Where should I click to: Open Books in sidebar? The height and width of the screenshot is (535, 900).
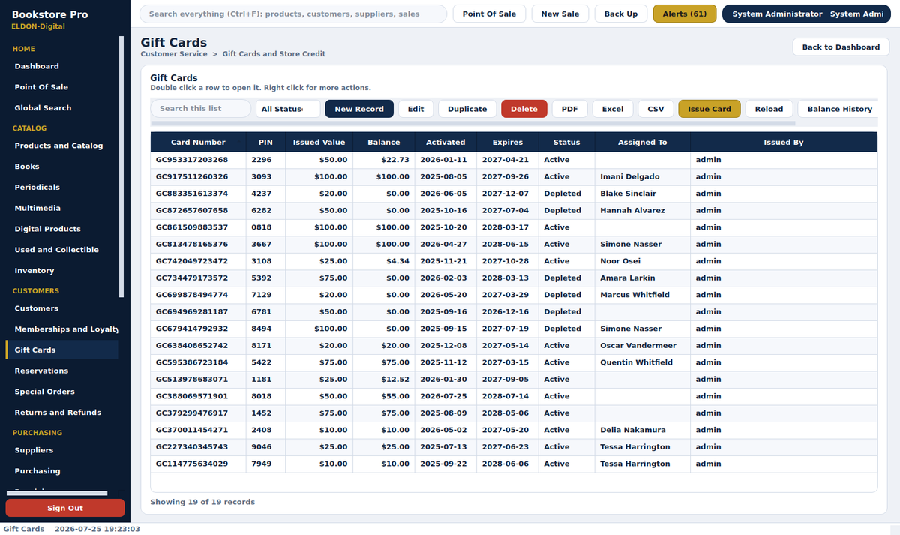point(61,167)
